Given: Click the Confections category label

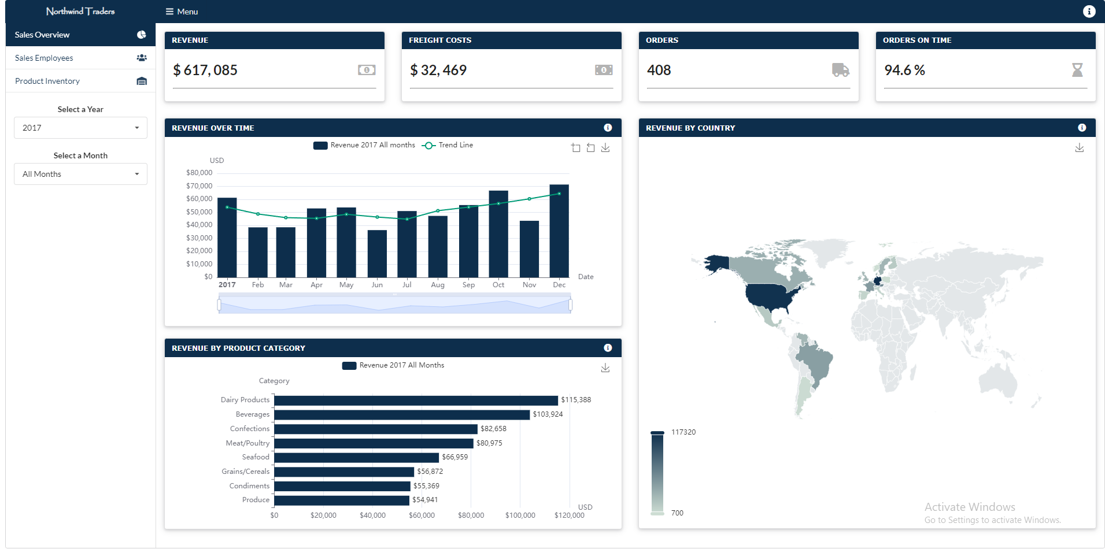Looking at the screenshot, I should tap(250, 429).
